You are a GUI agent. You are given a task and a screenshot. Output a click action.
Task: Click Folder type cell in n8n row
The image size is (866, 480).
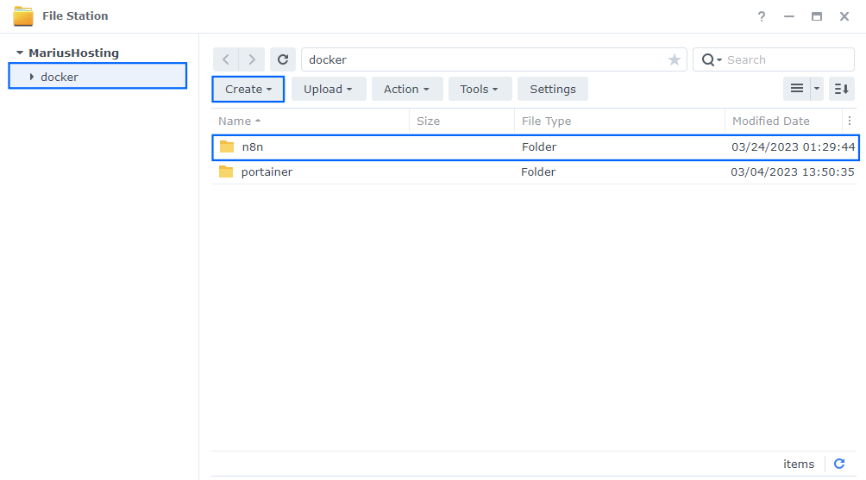click(x=539, y=147)
